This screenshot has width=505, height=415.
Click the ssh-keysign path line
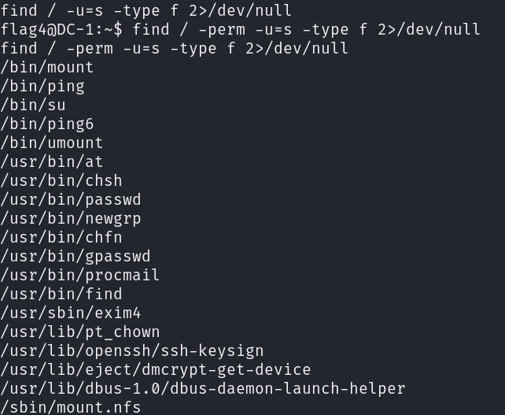132,351
